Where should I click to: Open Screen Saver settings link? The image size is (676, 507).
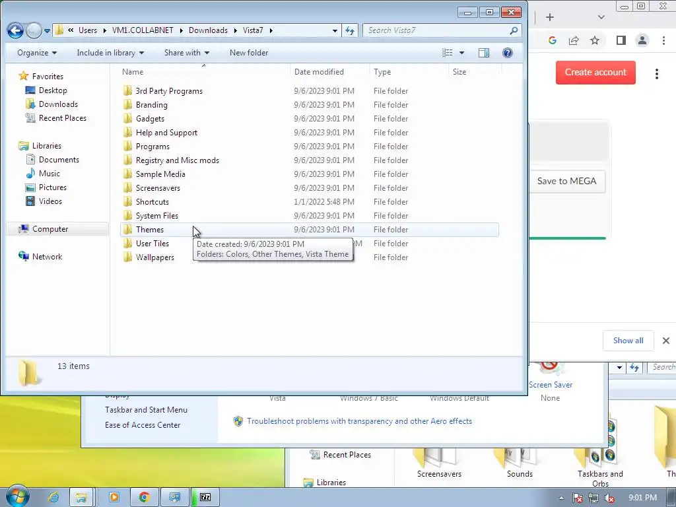point(551,385)
